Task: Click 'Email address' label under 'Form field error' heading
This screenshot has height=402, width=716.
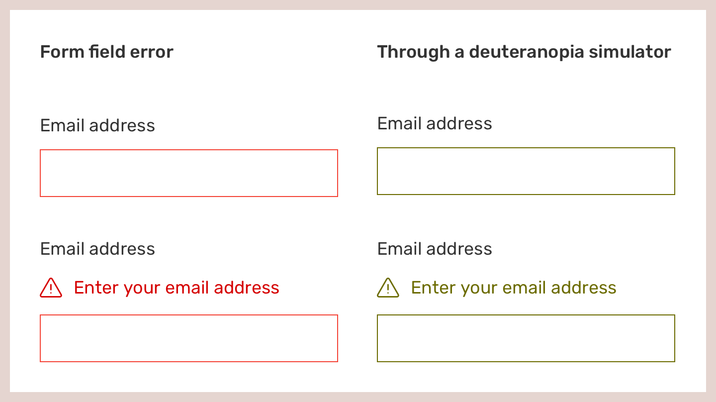Action: [x=97, y=125]
